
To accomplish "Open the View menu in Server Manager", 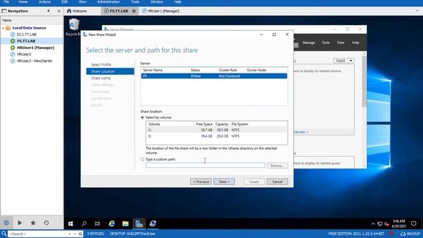I will tap(340, 42).
